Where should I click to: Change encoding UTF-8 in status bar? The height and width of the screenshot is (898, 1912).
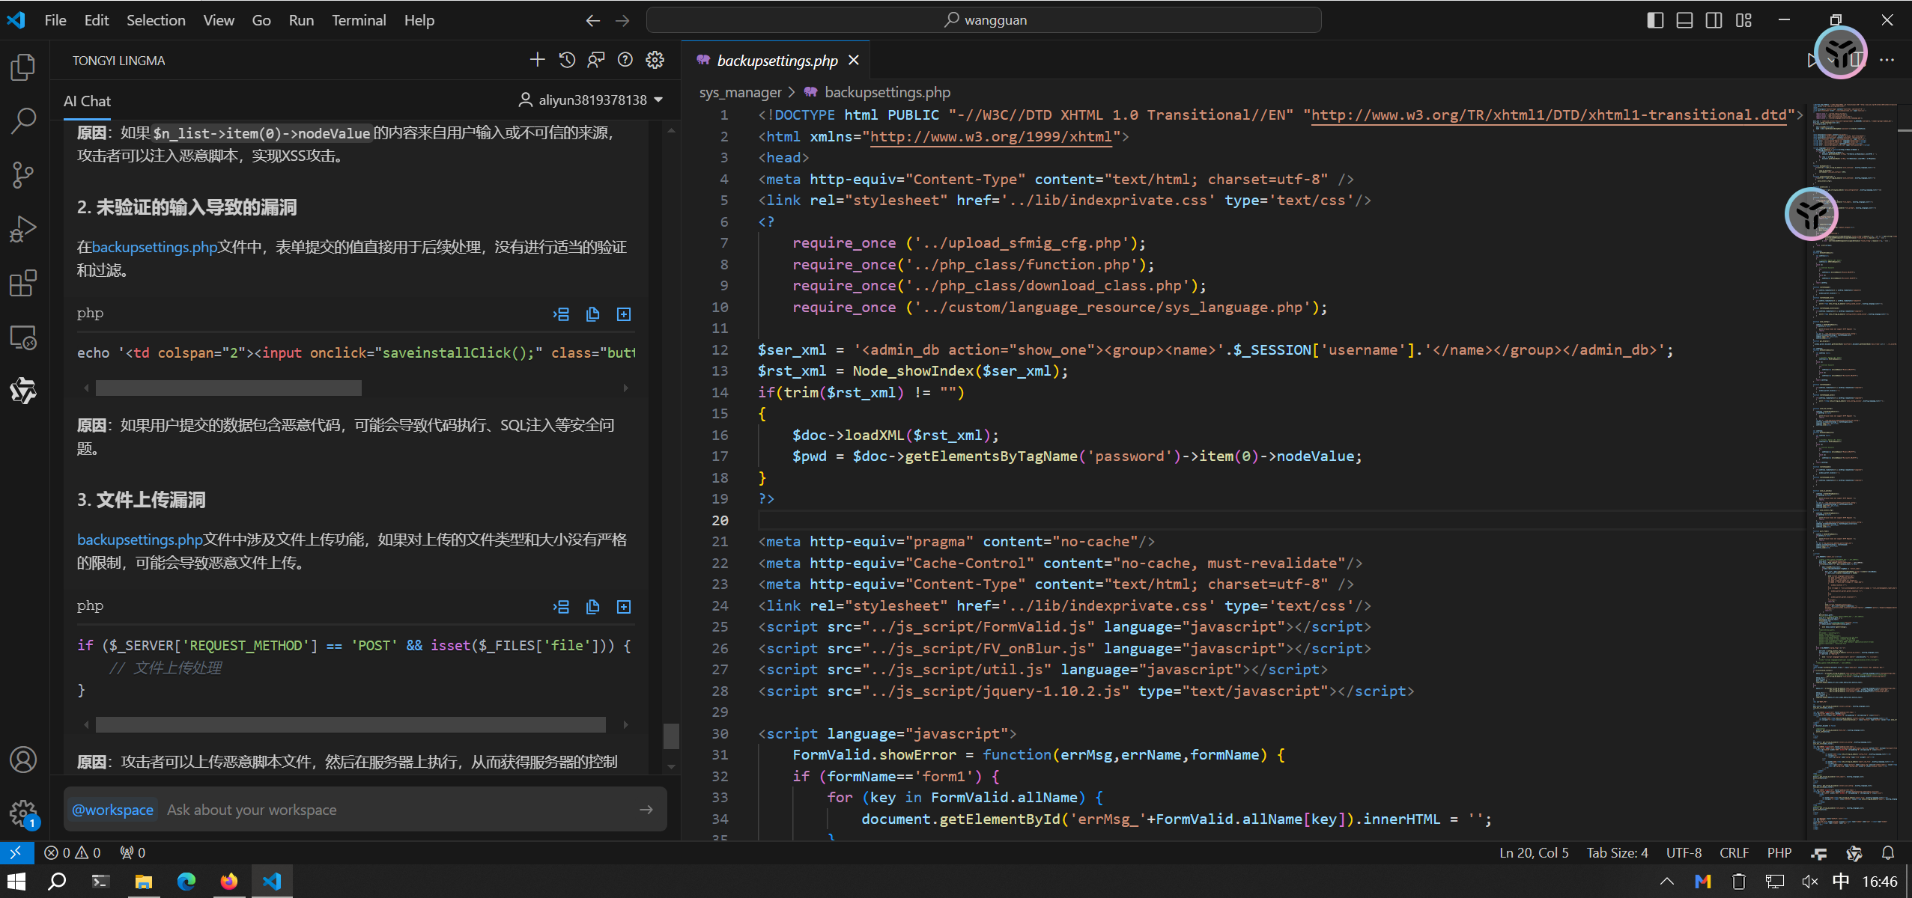tap(1684, 852)
